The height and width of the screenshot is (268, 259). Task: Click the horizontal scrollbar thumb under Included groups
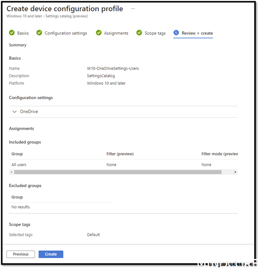tap(118, 172)
